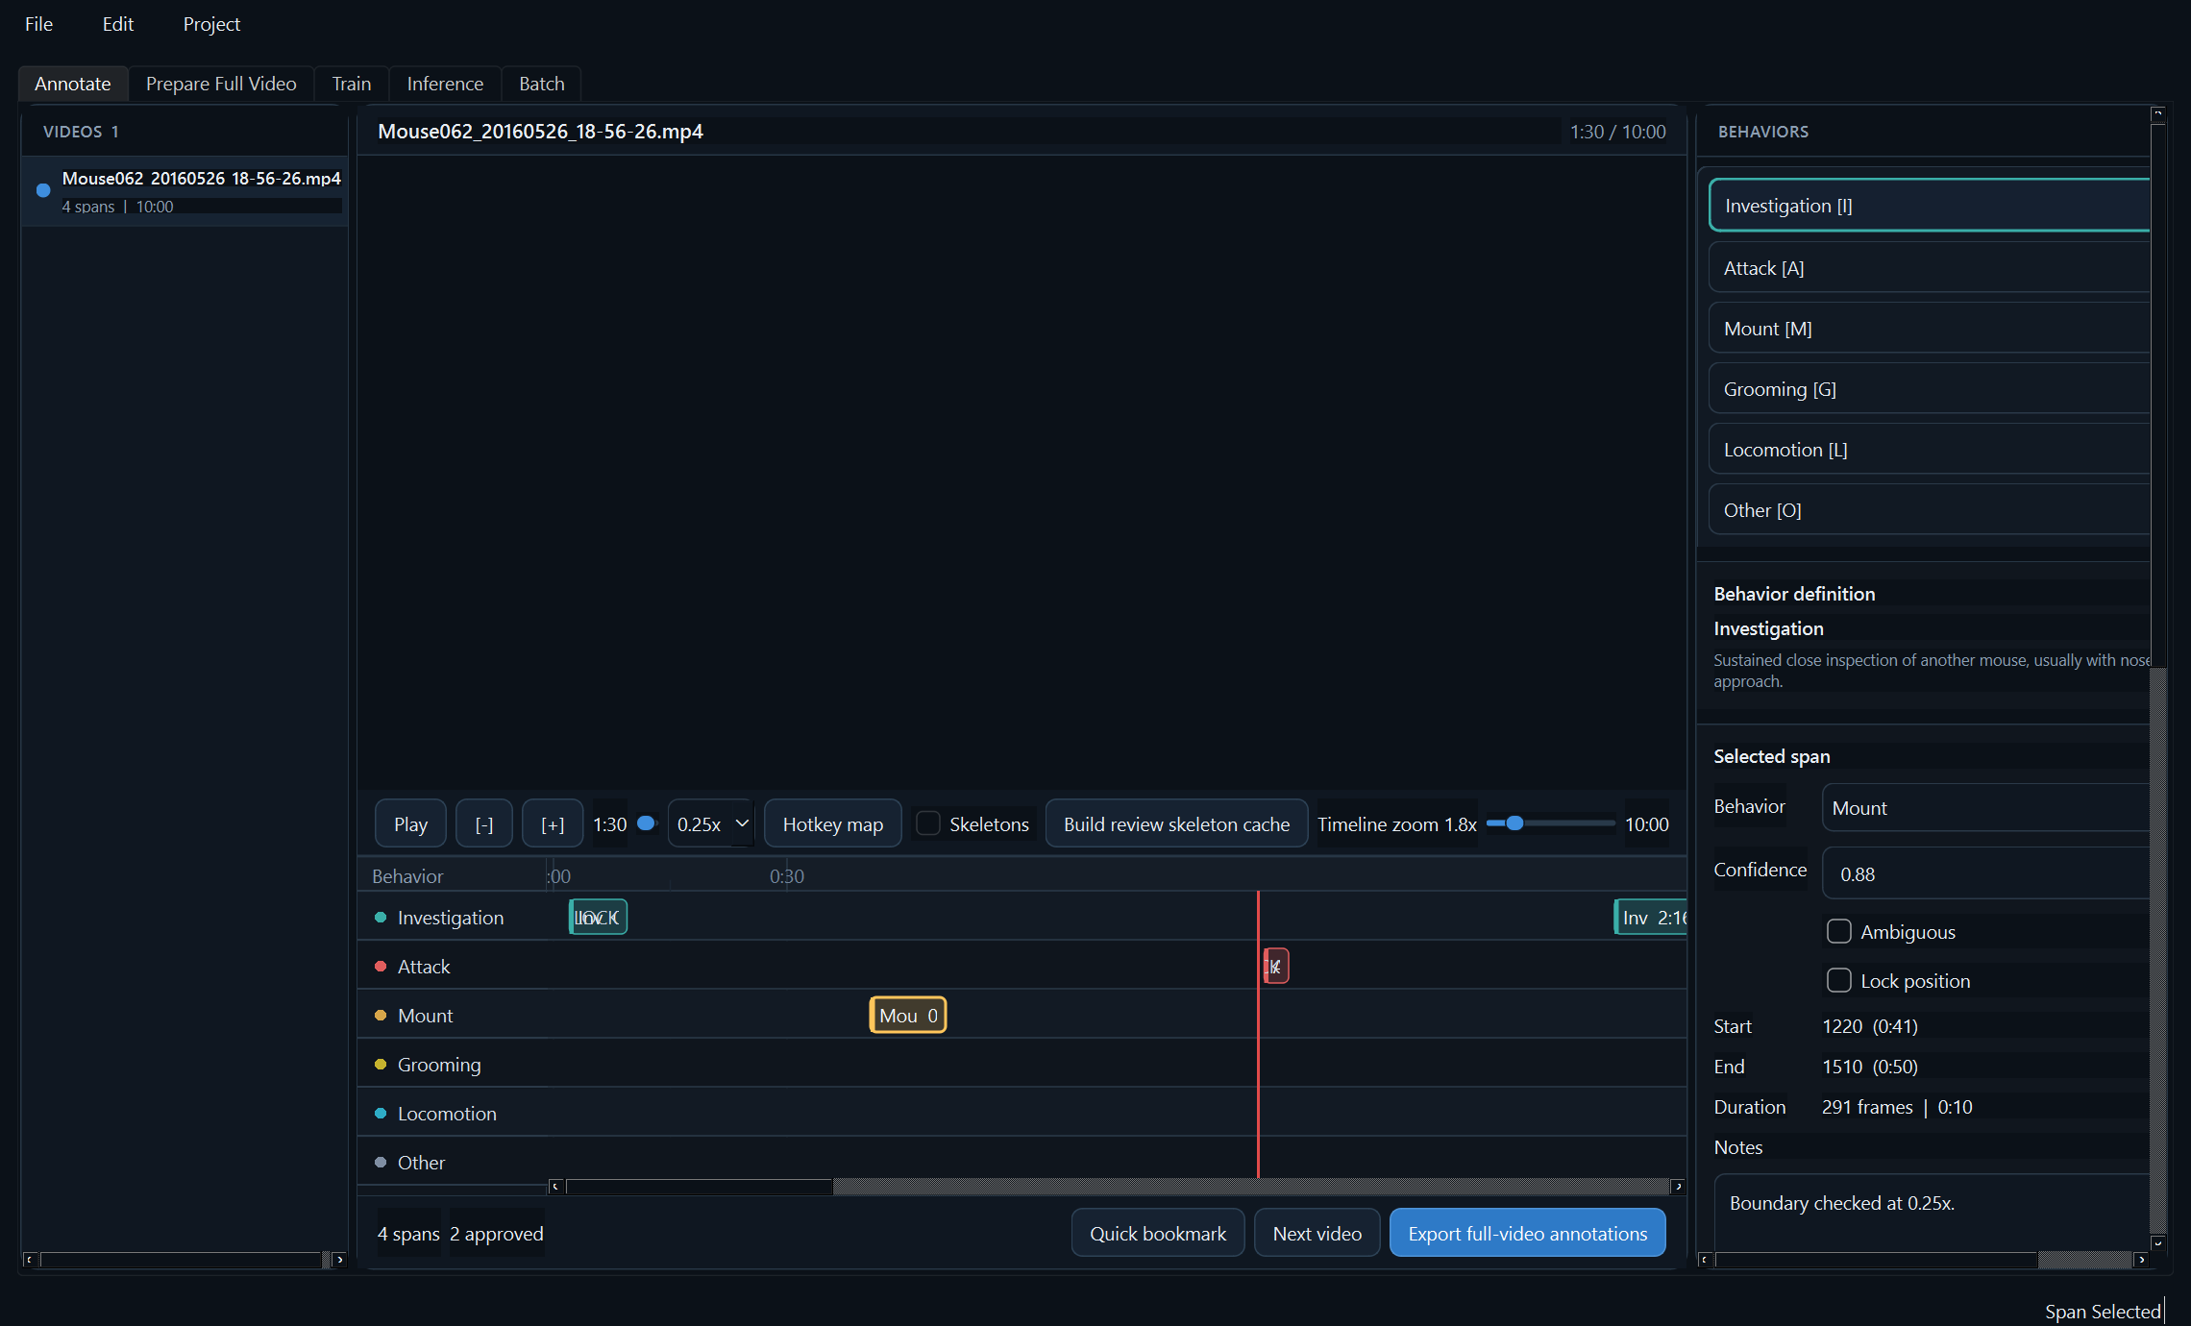Go to Next video

(1317, 1233)
